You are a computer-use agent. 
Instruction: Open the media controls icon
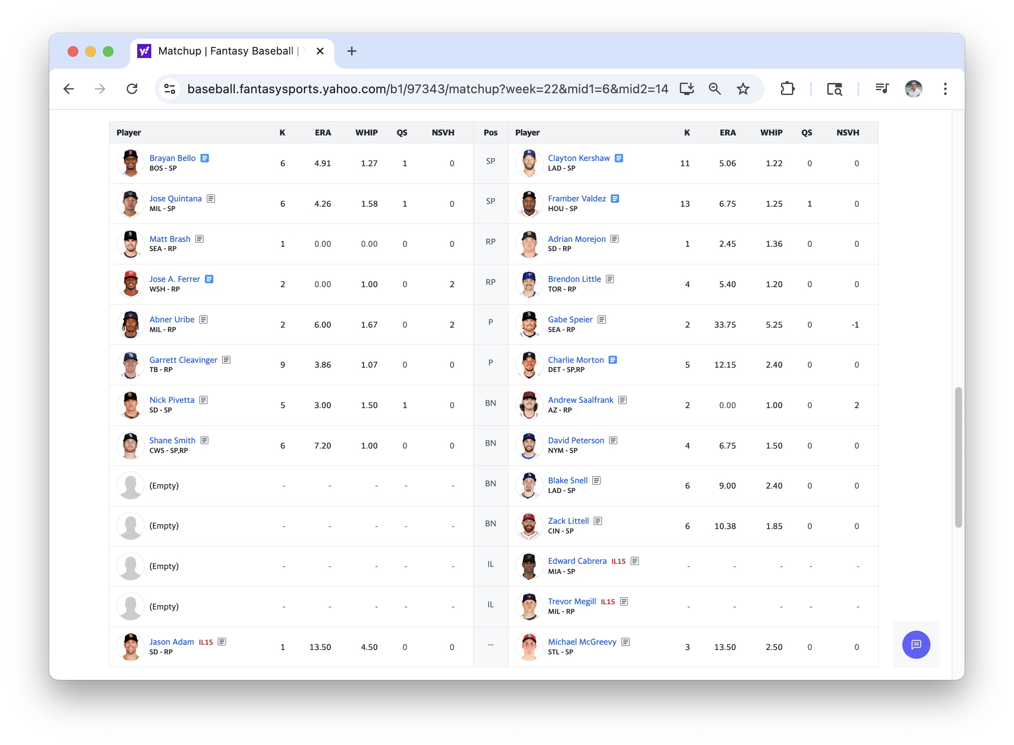[882, 89]
